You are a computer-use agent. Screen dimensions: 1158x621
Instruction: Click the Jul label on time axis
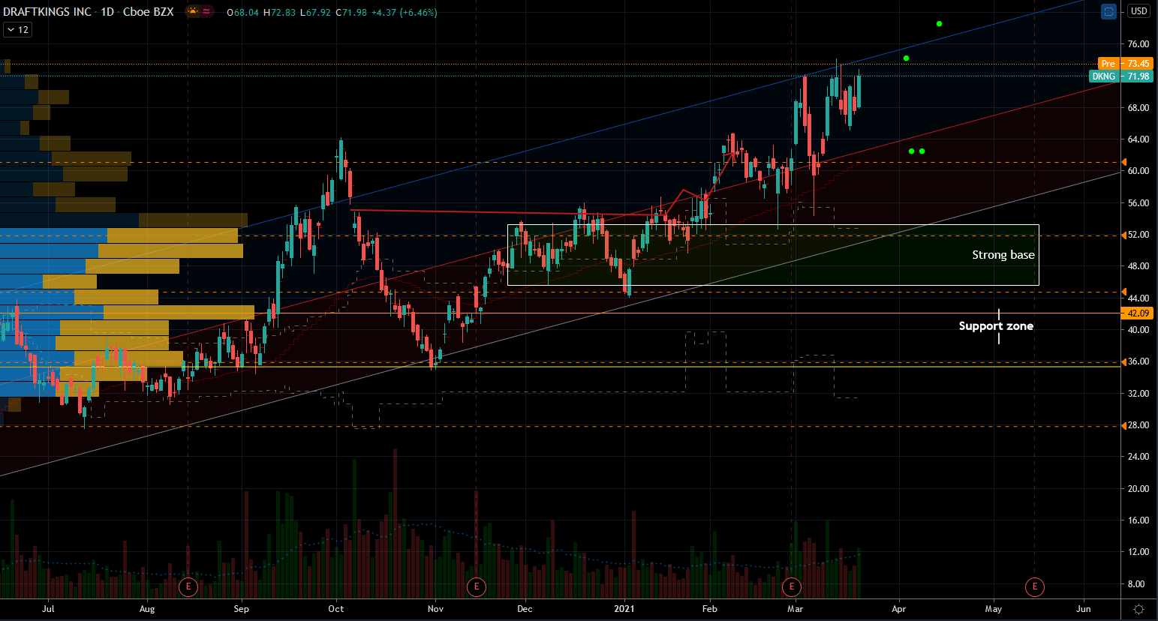(x=49, y=609)
